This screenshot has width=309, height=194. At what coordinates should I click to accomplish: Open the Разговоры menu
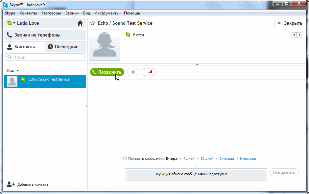[x=51, y=13]
